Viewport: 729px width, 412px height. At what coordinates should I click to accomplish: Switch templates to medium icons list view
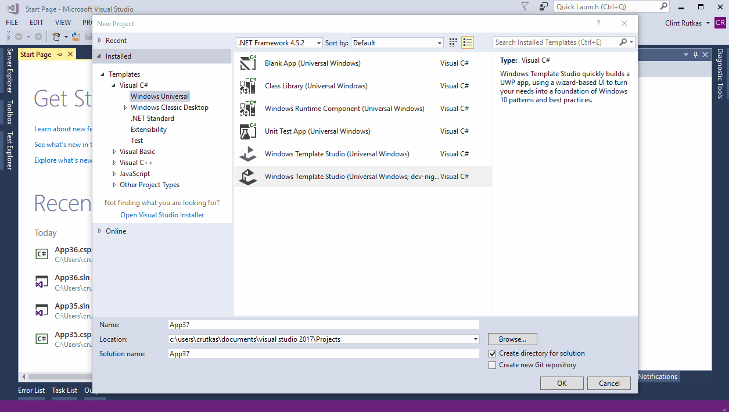pos(468,42)
